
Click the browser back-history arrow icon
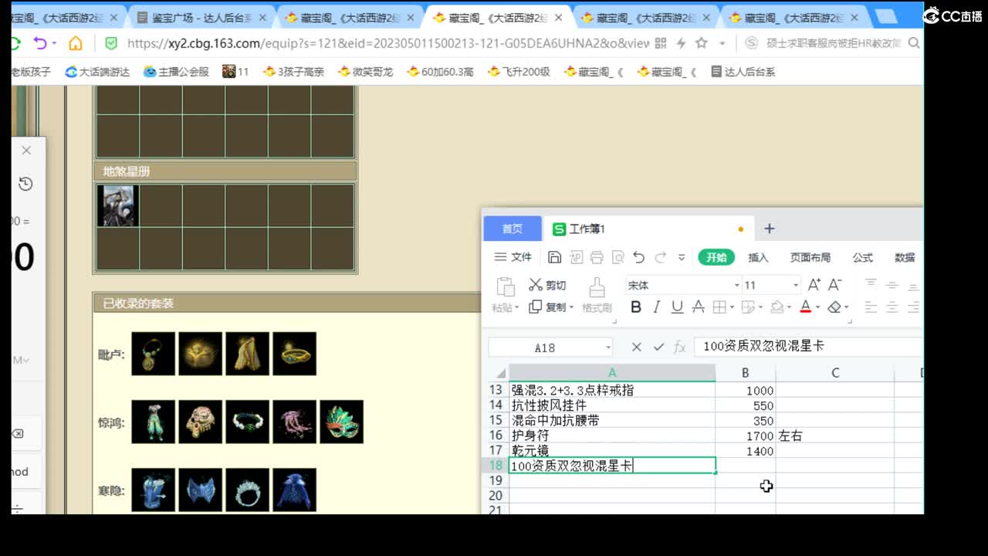point(41,43)
